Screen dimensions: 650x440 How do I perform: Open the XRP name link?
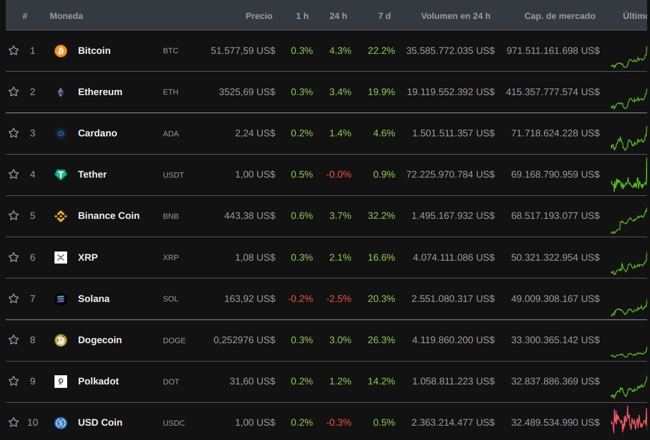pyautogui.click(x=88, y=257)
